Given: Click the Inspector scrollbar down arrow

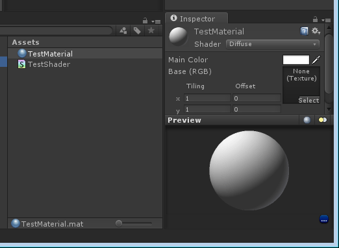Looking at the screenshot, I should 329,110.
